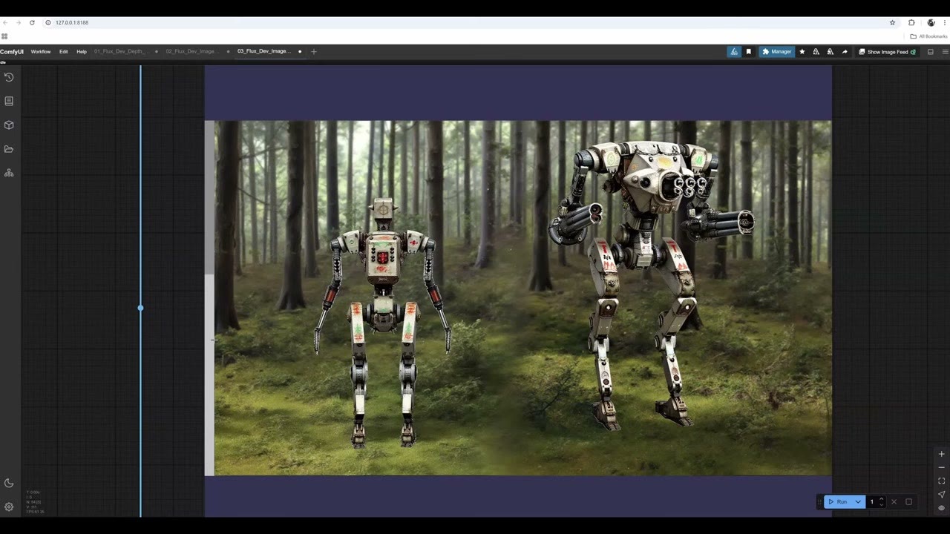Open browser three-dot menu

[x=945, y=23]
